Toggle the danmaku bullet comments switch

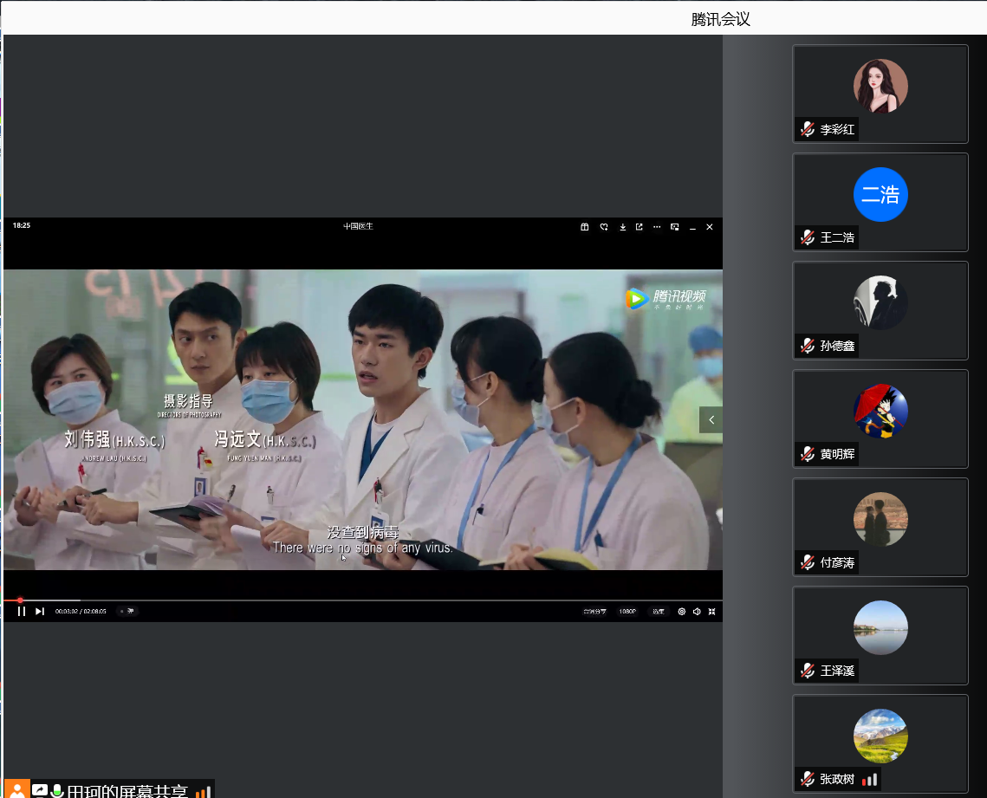coord(127,611)
